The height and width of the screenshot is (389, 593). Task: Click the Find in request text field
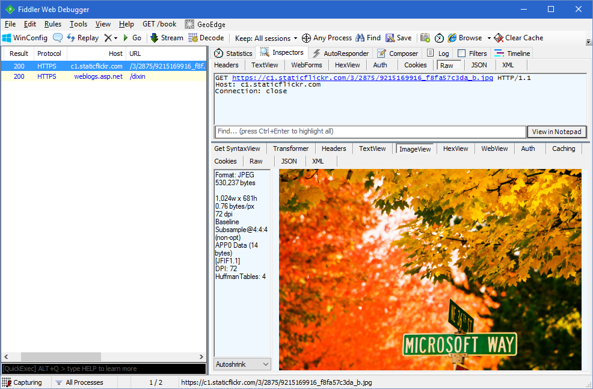[370, 132]
